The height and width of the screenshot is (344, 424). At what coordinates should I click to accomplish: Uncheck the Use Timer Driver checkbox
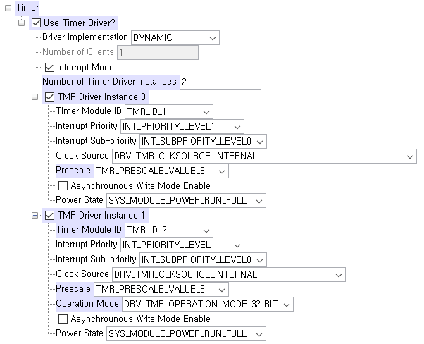[37, 22]
